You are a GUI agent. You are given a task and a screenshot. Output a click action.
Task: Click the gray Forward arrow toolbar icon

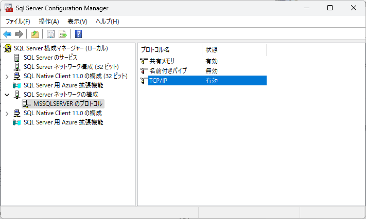(19, 34)
